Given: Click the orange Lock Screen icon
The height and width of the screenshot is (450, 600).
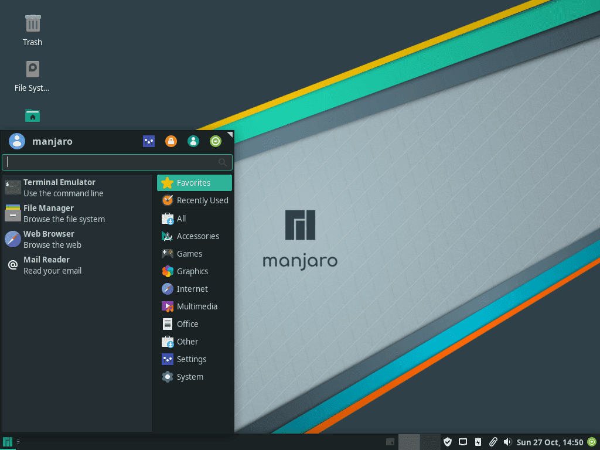Looking at the screenshot, I should click(x=171, y=141).
